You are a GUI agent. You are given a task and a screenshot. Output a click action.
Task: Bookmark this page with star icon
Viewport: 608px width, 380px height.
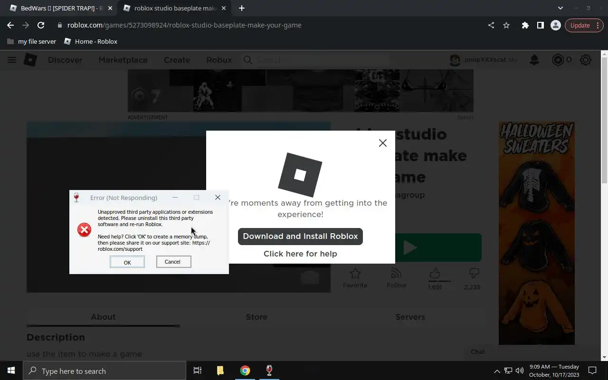506,25
